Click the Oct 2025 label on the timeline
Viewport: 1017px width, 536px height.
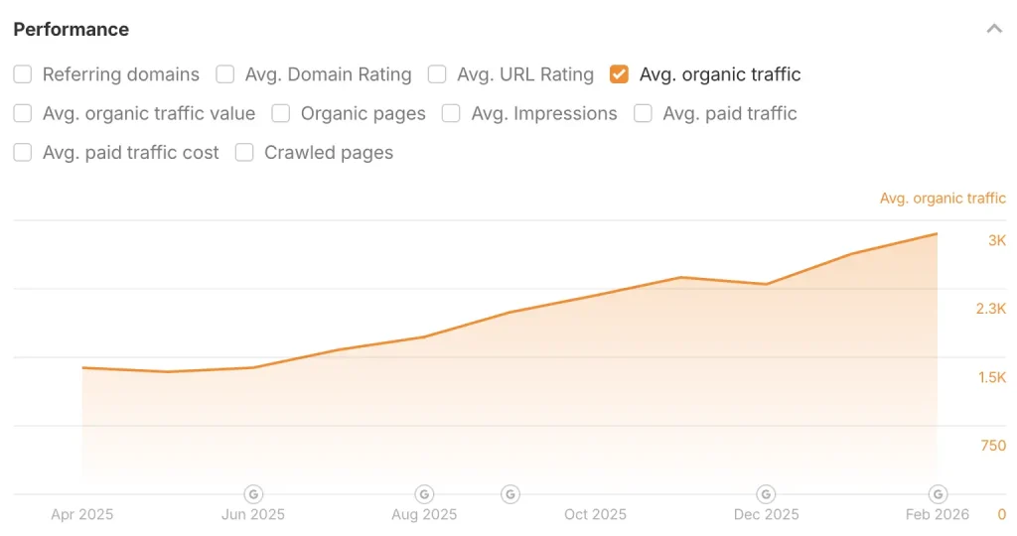(x=595, y=514)
